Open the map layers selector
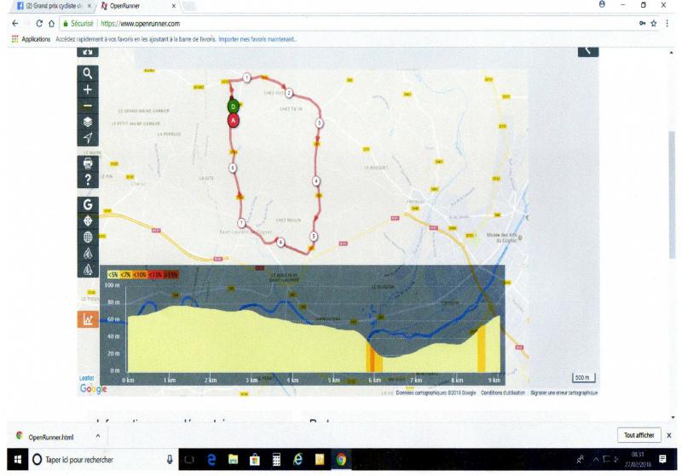 (x=88, y=122)
